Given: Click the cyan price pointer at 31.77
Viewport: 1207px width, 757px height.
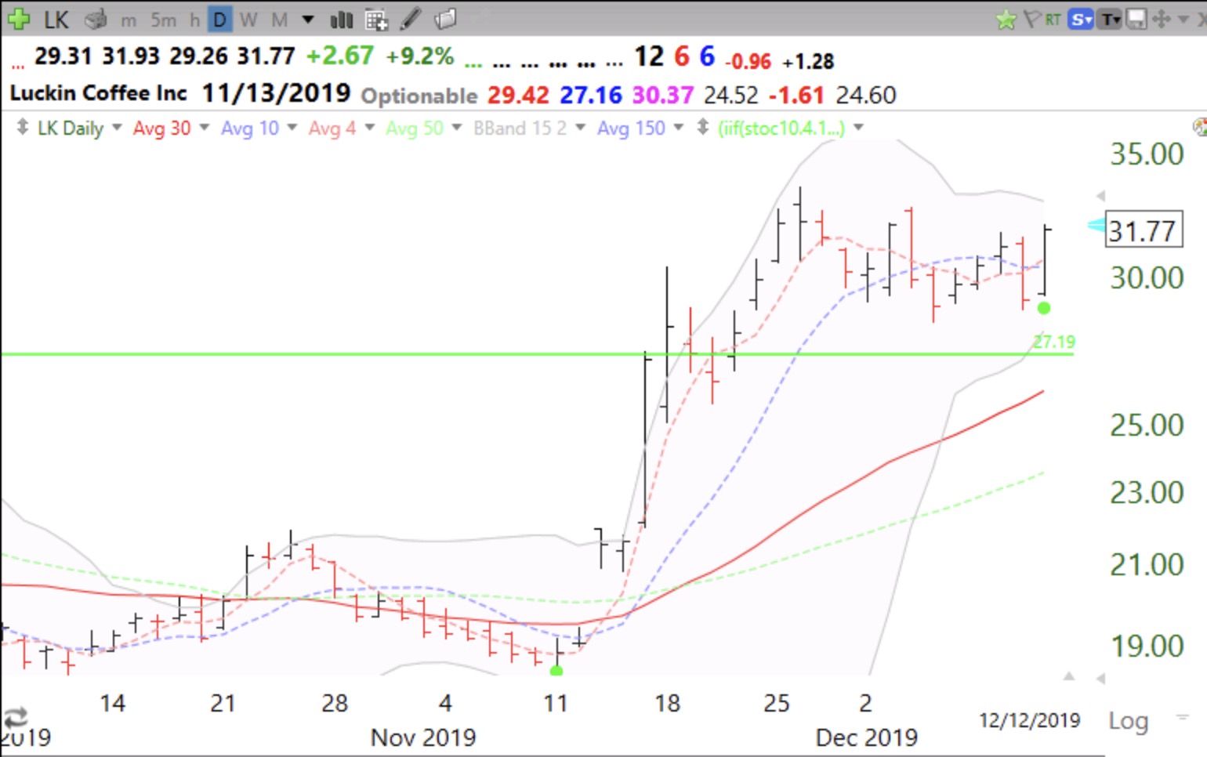Looking at the screenshot, I should pos(1096,226).
